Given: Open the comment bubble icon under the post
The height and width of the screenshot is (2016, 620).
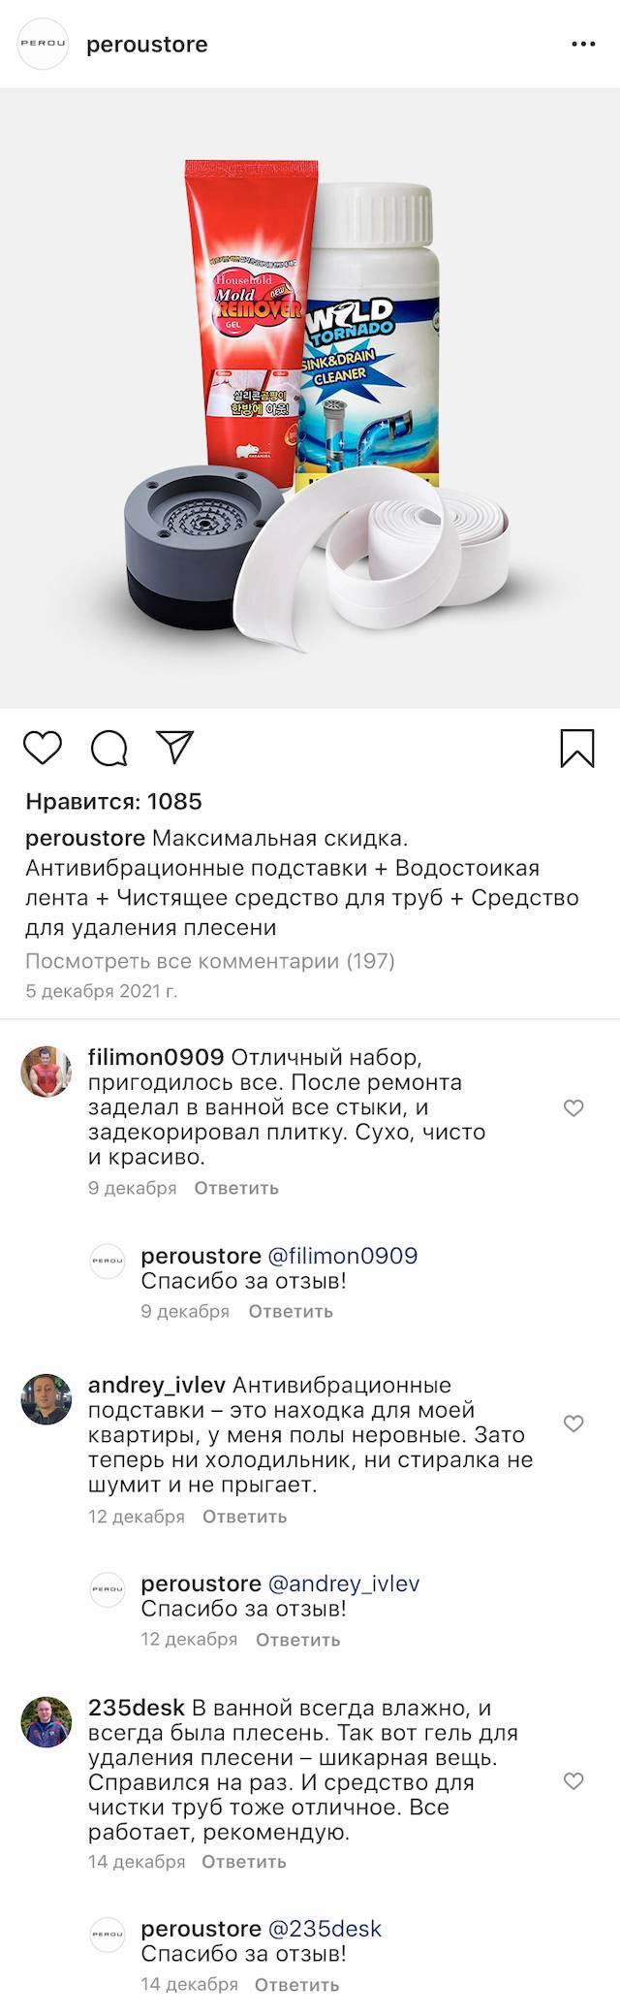Looking at the screenshot, I should click(108, 748).
